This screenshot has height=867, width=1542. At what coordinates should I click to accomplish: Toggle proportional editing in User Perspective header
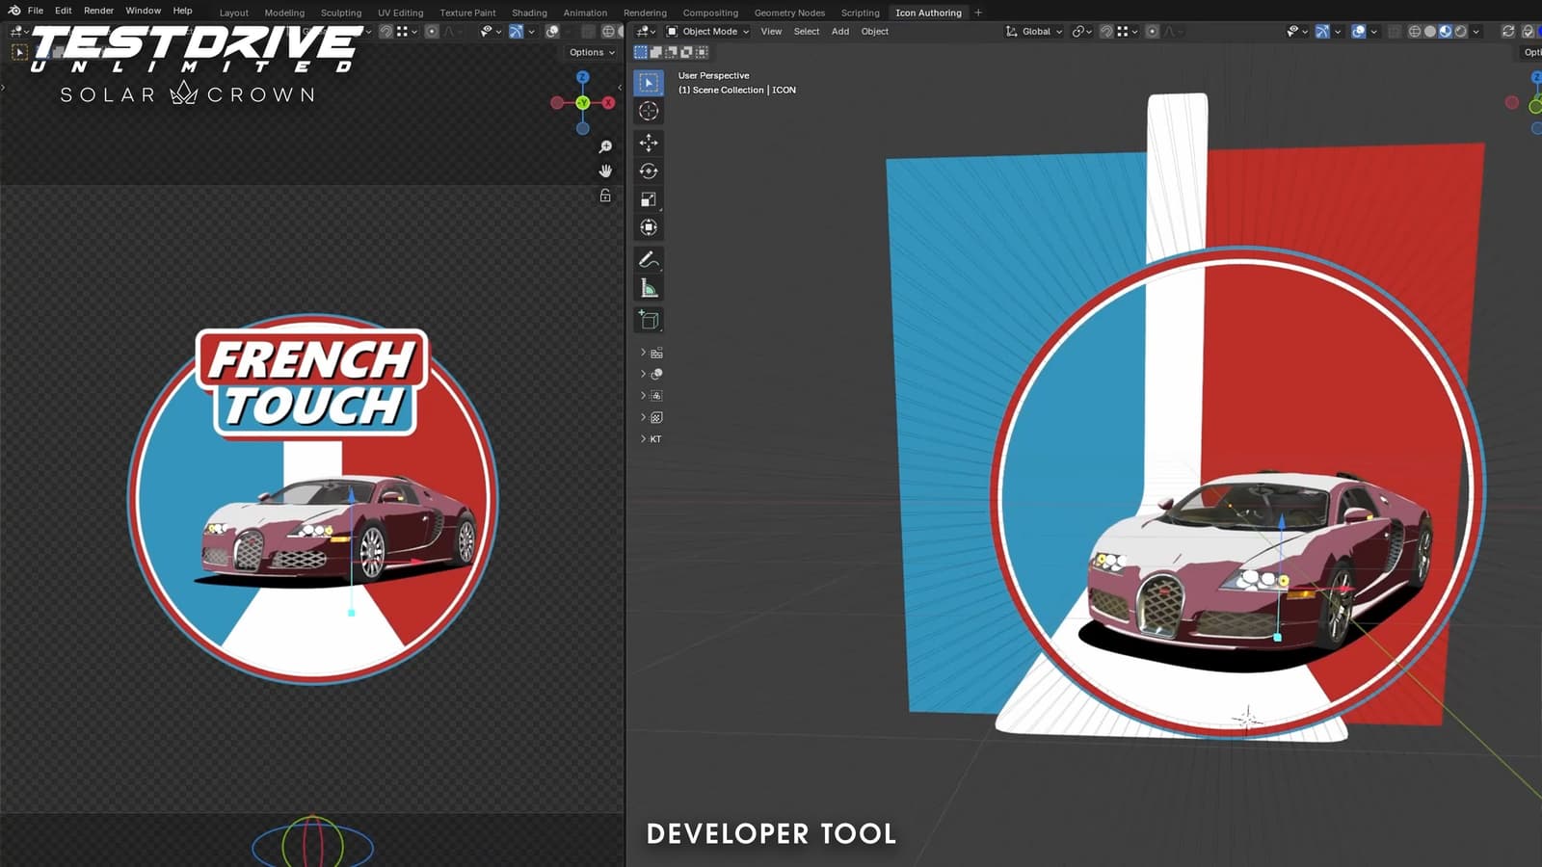pyautogui.click(x=1152, y=31)
